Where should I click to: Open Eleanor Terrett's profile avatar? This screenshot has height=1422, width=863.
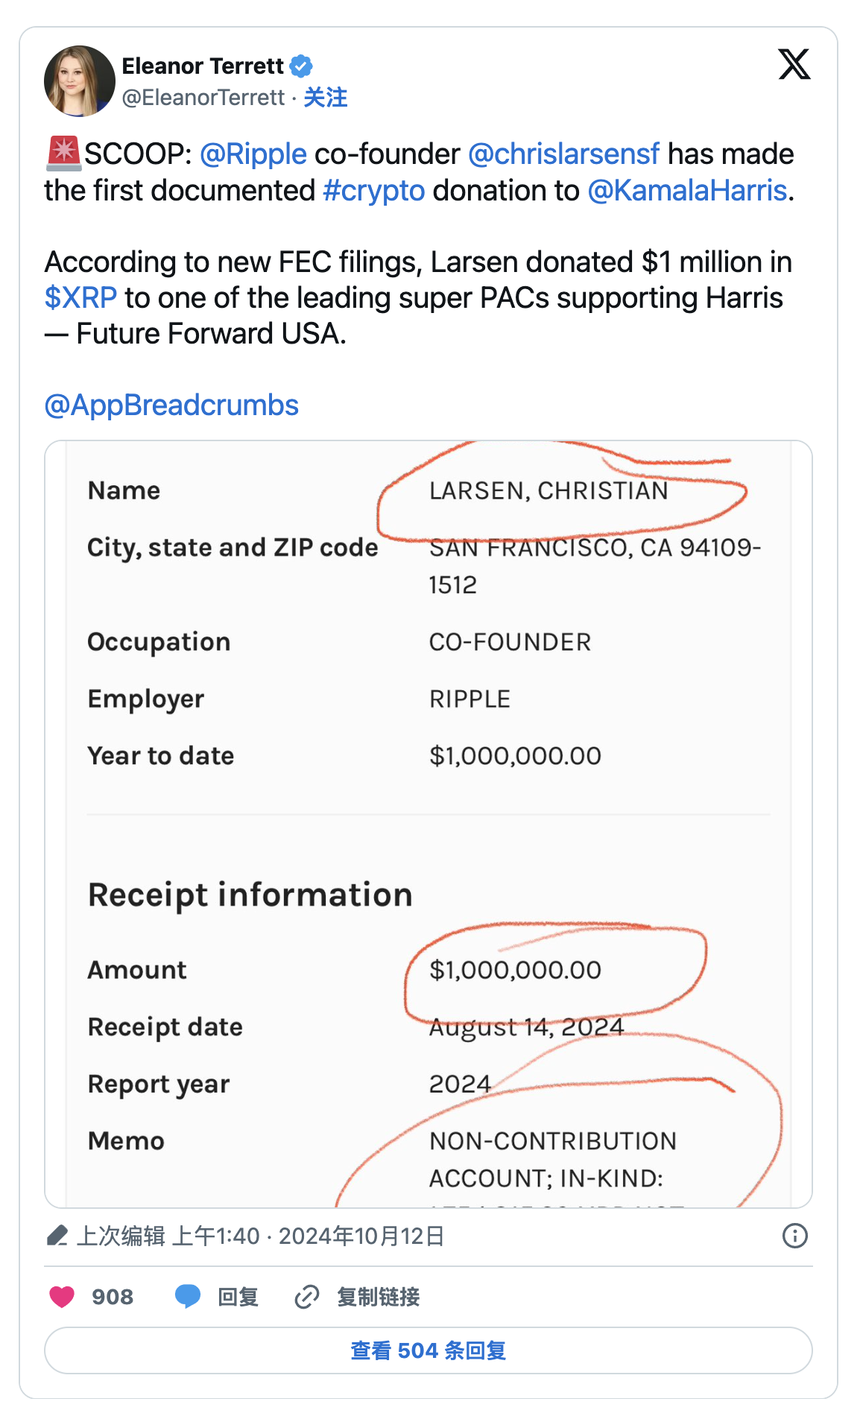point(79,81)
